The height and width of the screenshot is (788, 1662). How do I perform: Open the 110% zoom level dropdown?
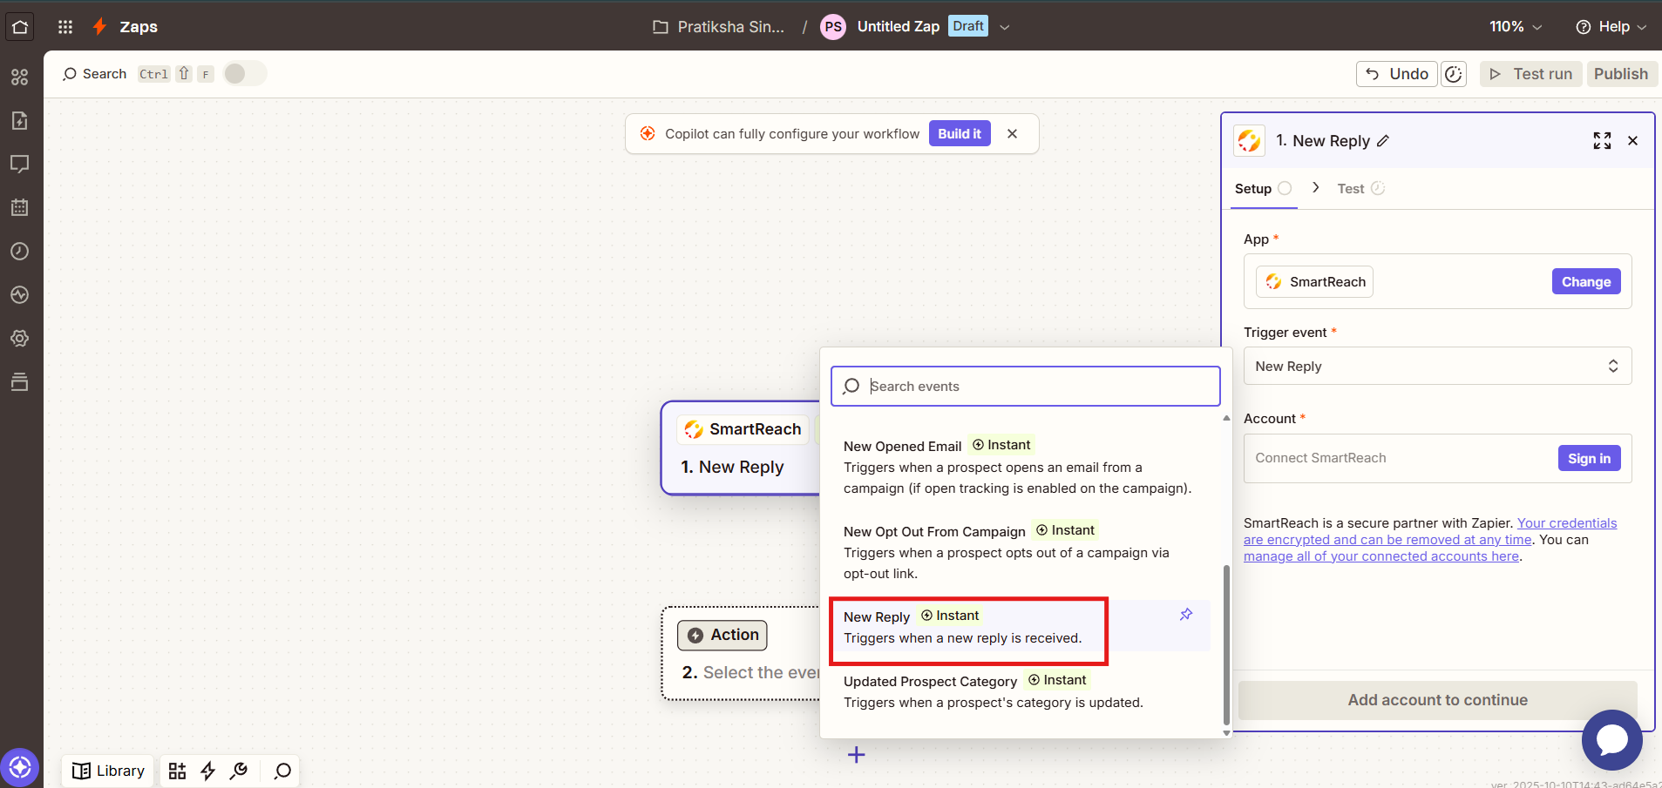coord(1516,27)
